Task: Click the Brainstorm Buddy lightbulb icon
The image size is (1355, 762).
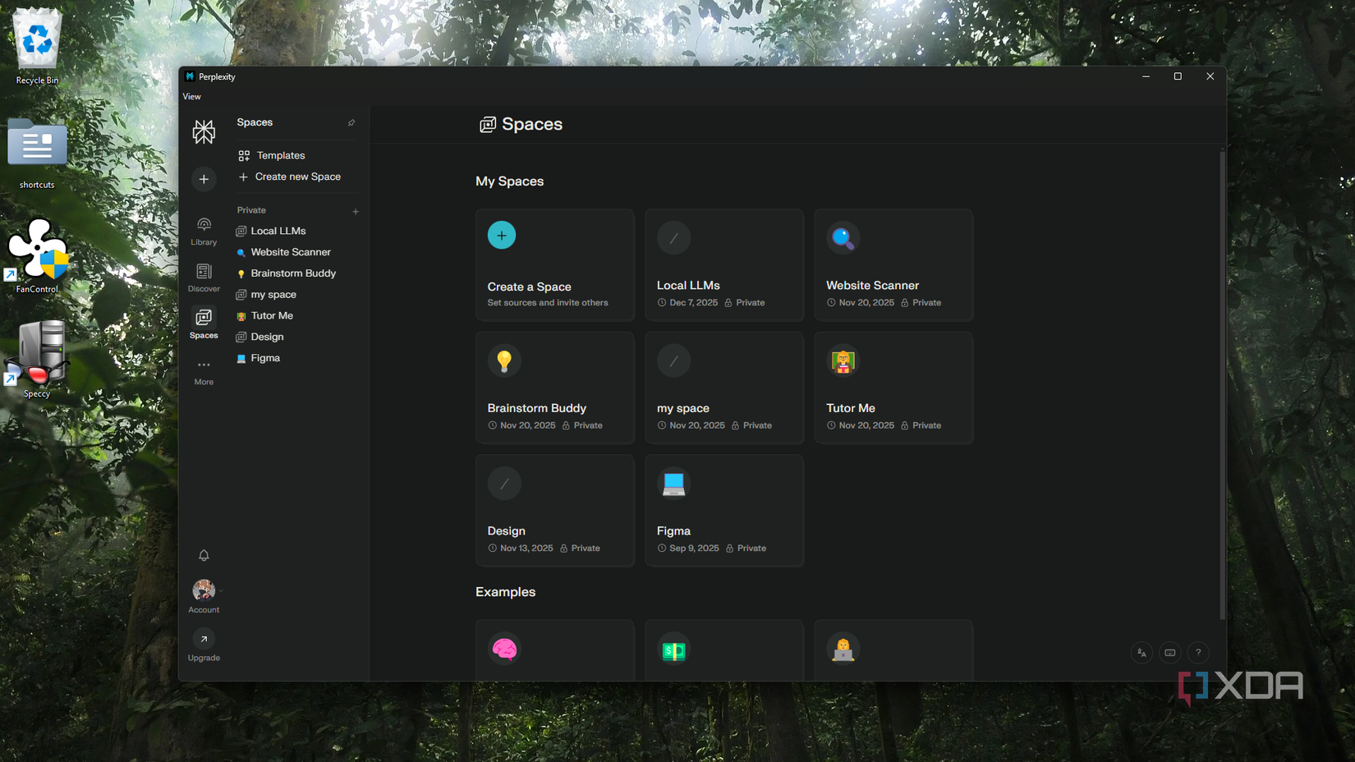Action: click(504, 360)
